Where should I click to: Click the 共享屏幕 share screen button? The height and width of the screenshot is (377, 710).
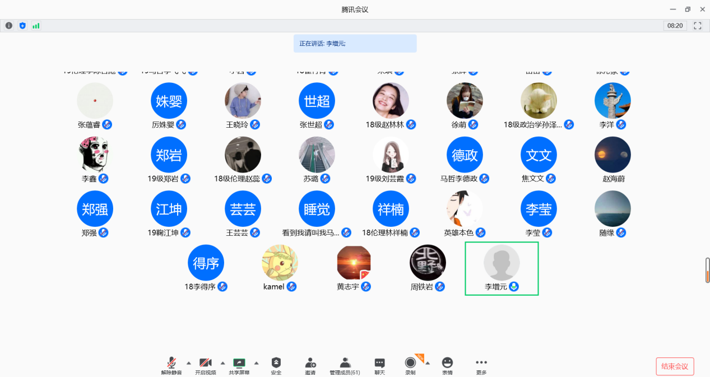click(x=239, y=366)
